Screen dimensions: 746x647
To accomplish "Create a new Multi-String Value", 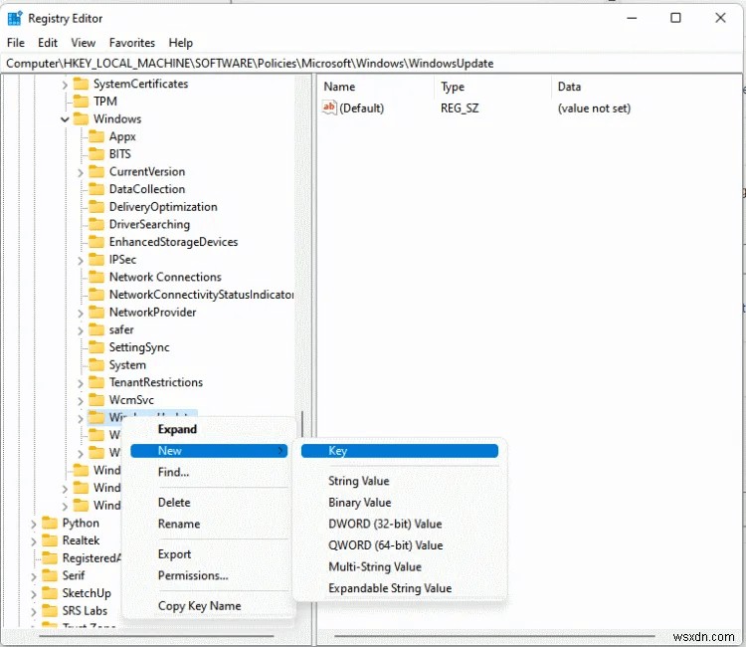I will click(x=400, y=566).
